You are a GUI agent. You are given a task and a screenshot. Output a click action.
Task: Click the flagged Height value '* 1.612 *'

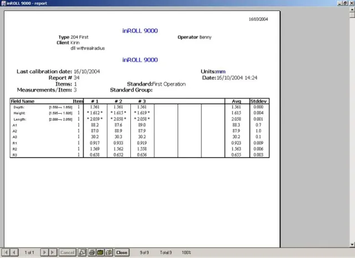pyautogui.click(x=95, y=113)
